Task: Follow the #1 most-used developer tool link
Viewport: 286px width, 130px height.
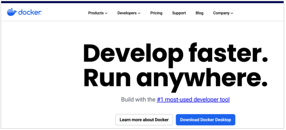Action: [x=193, y=99]
